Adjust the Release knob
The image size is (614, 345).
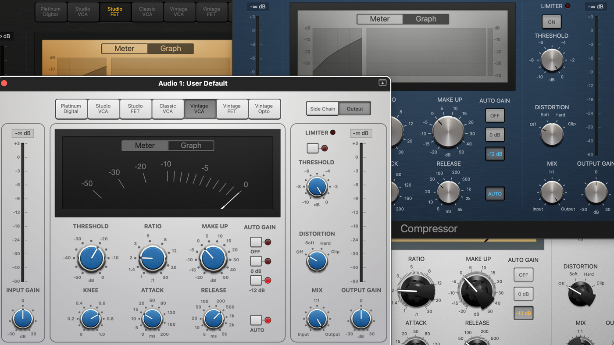click(x=213, y=319)
